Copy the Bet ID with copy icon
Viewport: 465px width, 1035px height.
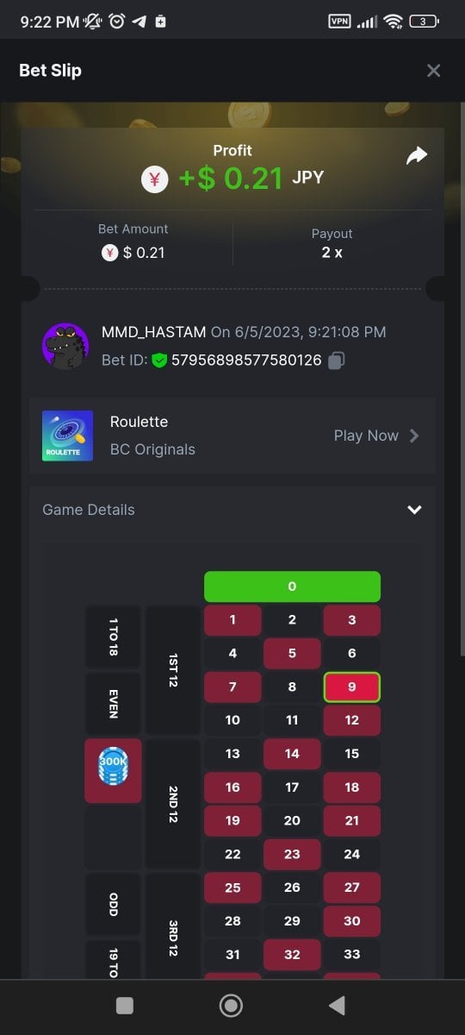point(337,360)
